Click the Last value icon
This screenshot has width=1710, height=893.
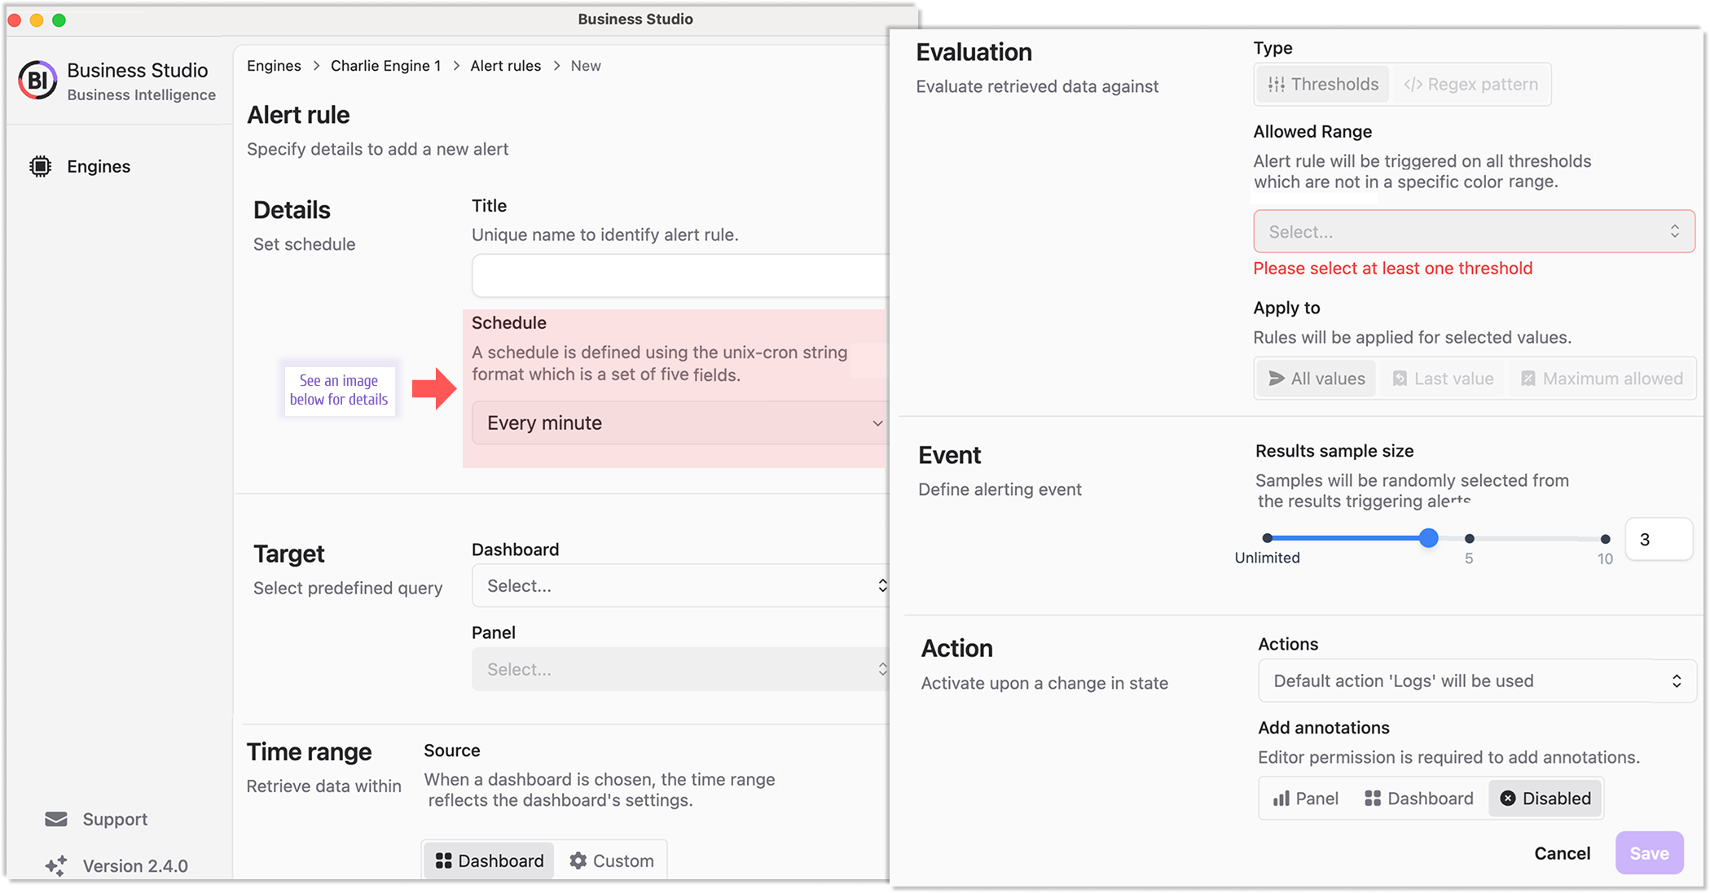pos(1400,379)
